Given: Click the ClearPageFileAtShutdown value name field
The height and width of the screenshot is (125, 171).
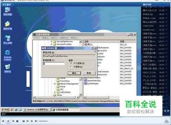Looking at the screenshot, I should [69, 56].
